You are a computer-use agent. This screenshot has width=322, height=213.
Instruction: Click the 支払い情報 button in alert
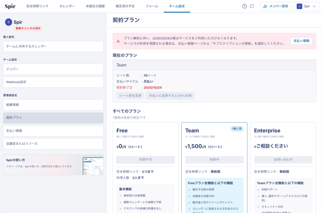[x=301, y=41]
